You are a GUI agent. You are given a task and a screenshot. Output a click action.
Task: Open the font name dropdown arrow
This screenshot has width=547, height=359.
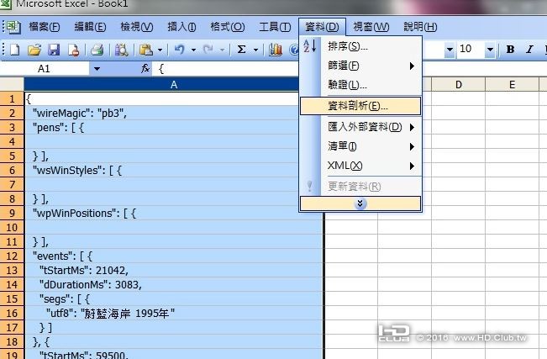coord(450,50)
